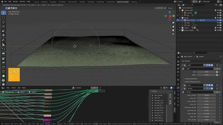The width and height of the screenshot is (223, 125).
Task: Switch perspective/orthographic grid icon in viewport
Action: [173, 34]
